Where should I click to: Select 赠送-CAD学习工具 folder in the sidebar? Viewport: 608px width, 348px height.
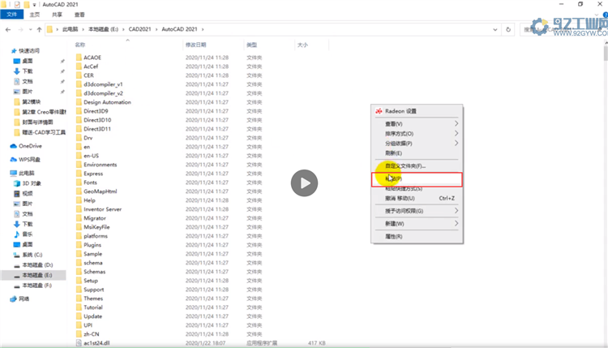pos(44,132)
